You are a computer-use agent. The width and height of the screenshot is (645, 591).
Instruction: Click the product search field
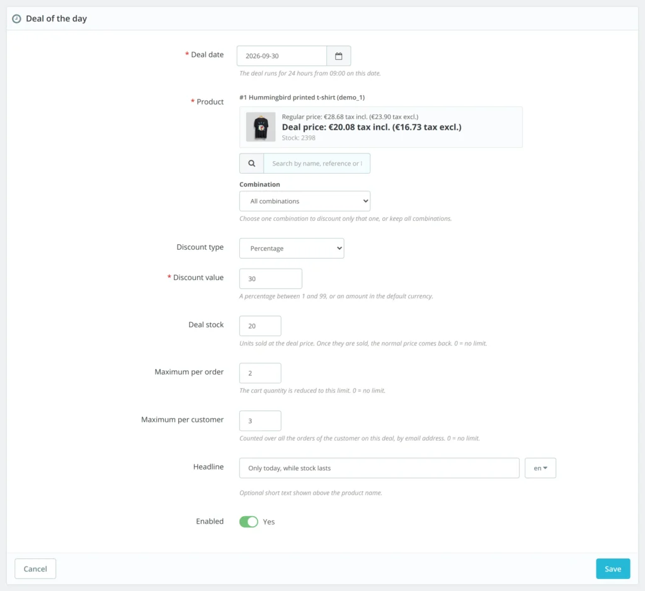click(317, 164)
